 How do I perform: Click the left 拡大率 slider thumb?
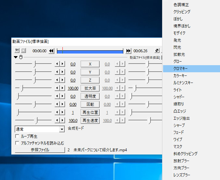pos(21,88)
